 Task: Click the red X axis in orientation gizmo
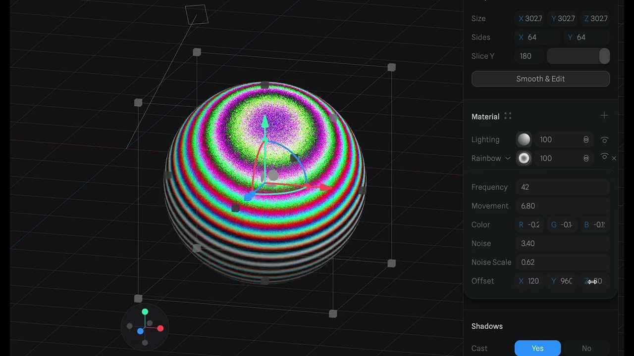coord(160,328)
